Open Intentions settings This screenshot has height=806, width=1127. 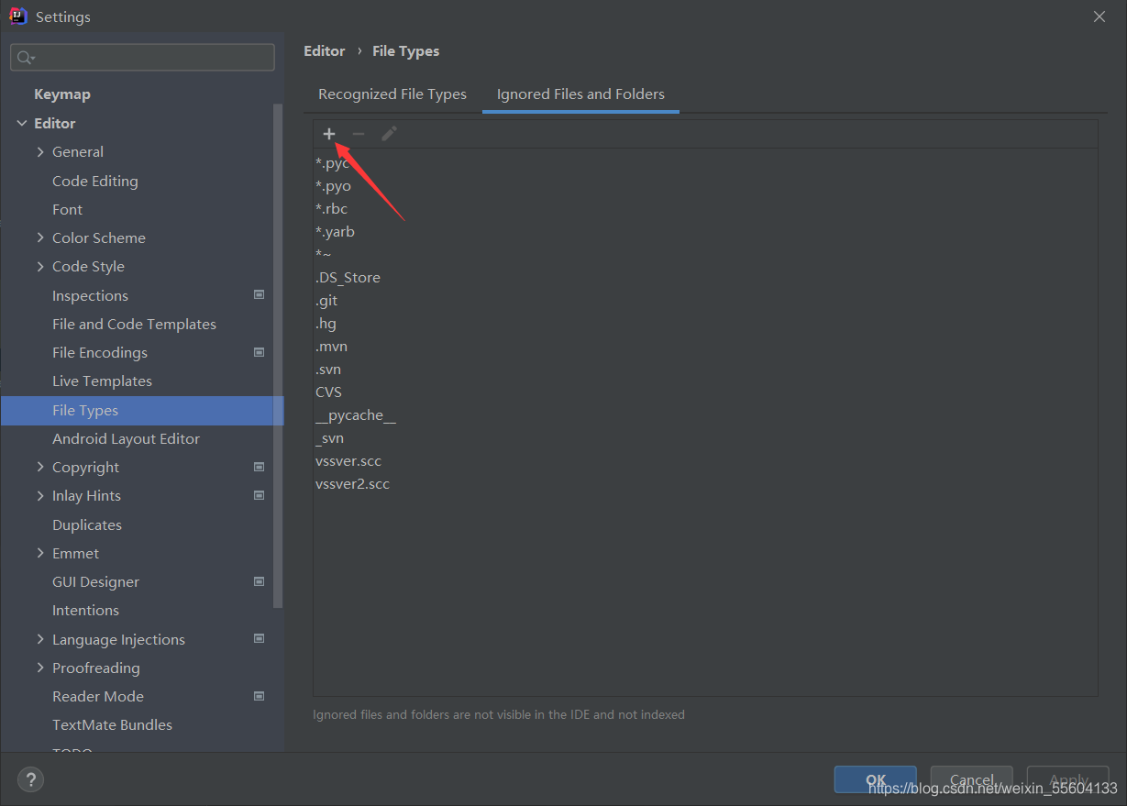click(x=86, y=610)
